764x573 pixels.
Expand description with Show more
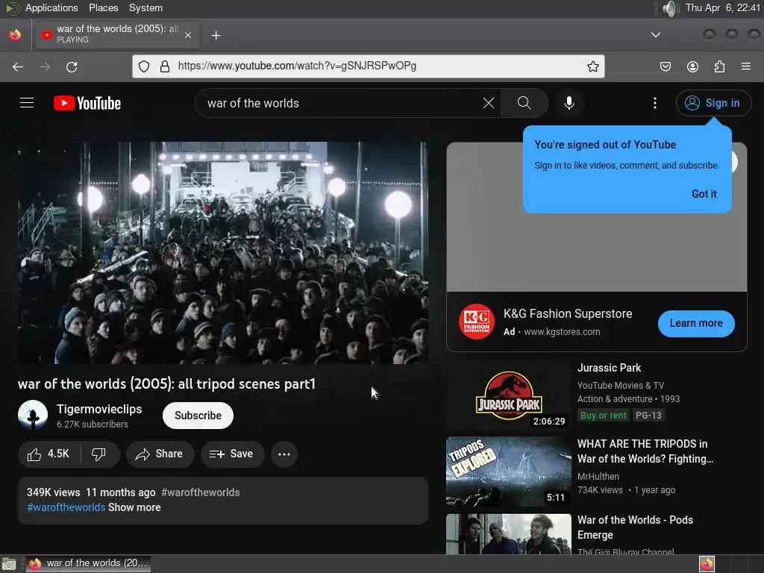click(134, 507)
